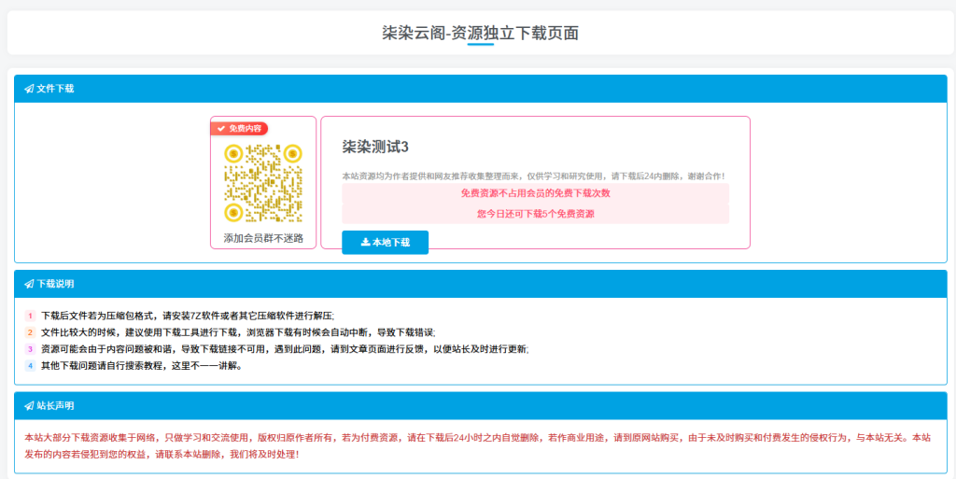Click the grey 本站资源均为作者提供 description text

[x=533, y=176]
